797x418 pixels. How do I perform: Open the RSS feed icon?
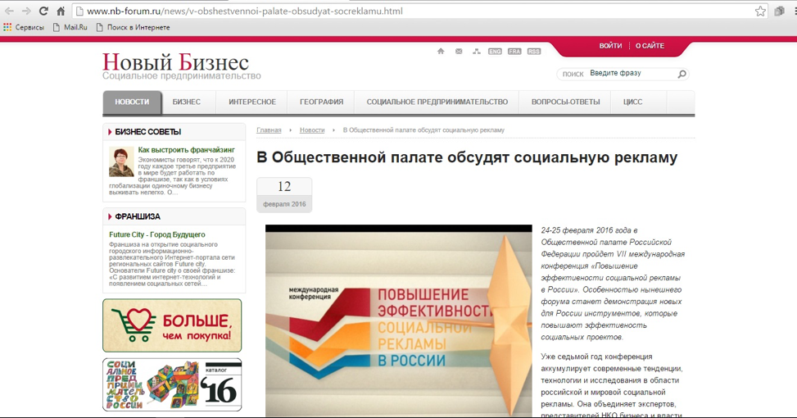coord(534,52)
